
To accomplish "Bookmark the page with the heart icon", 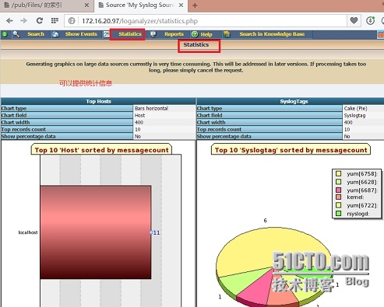I will [x=354, y=20].
